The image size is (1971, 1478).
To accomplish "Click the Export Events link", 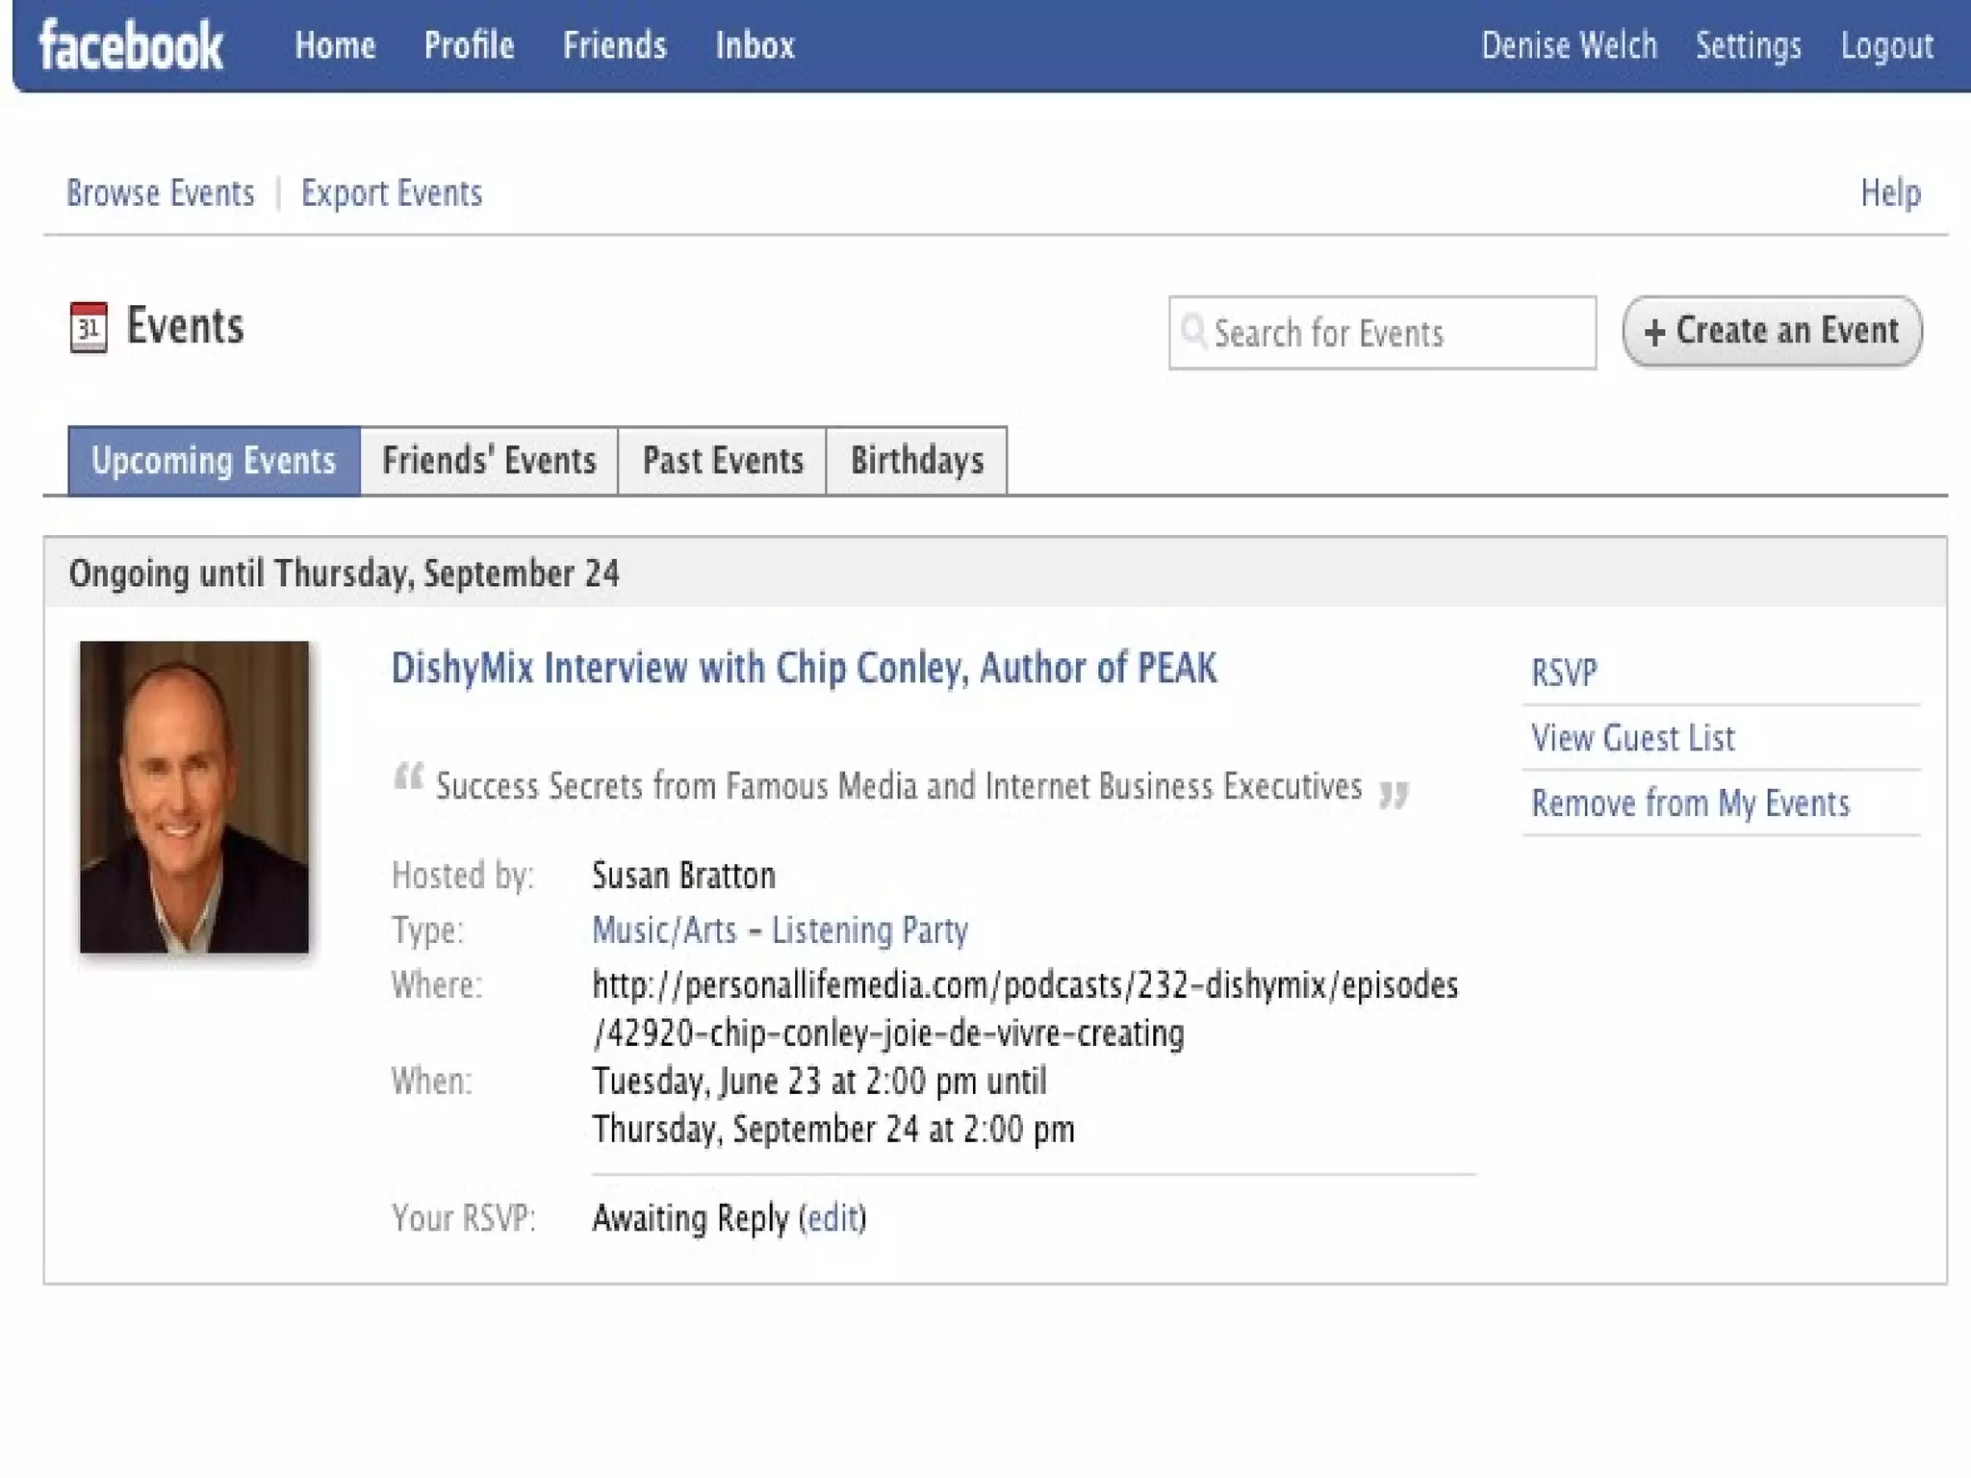I will [x=392, y=193].
